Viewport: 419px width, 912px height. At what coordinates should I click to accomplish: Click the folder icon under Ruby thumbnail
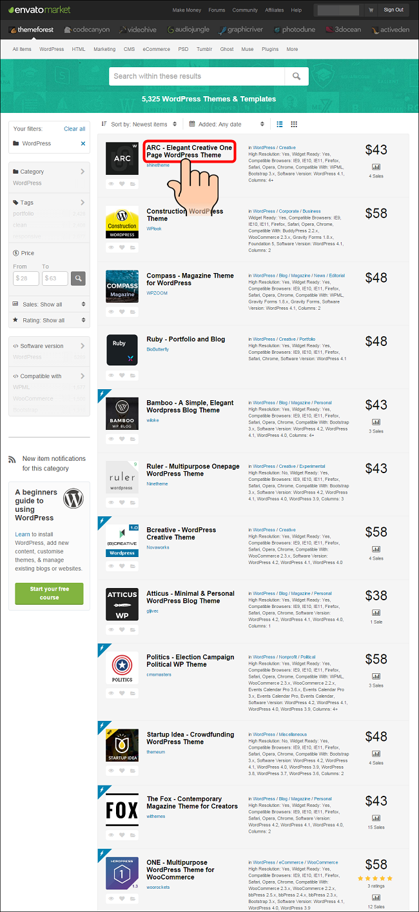click(133, 375)
